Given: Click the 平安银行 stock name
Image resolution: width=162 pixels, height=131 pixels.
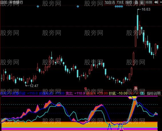Looking at the screenshot, I should (x=16, y=2).
